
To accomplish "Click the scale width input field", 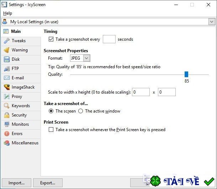I will 141,92.
